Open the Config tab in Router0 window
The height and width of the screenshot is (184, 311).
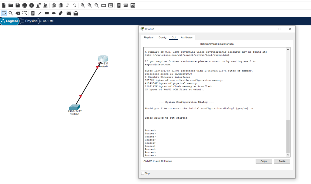(x=162, y=37)
